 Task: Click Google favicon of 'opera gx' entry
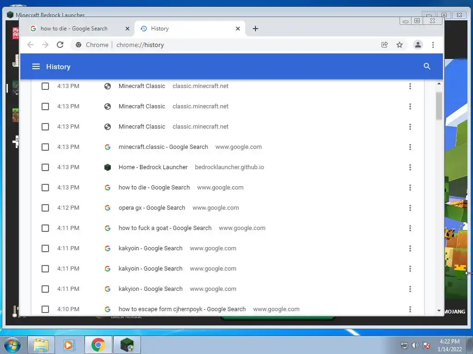coord(107,208)
